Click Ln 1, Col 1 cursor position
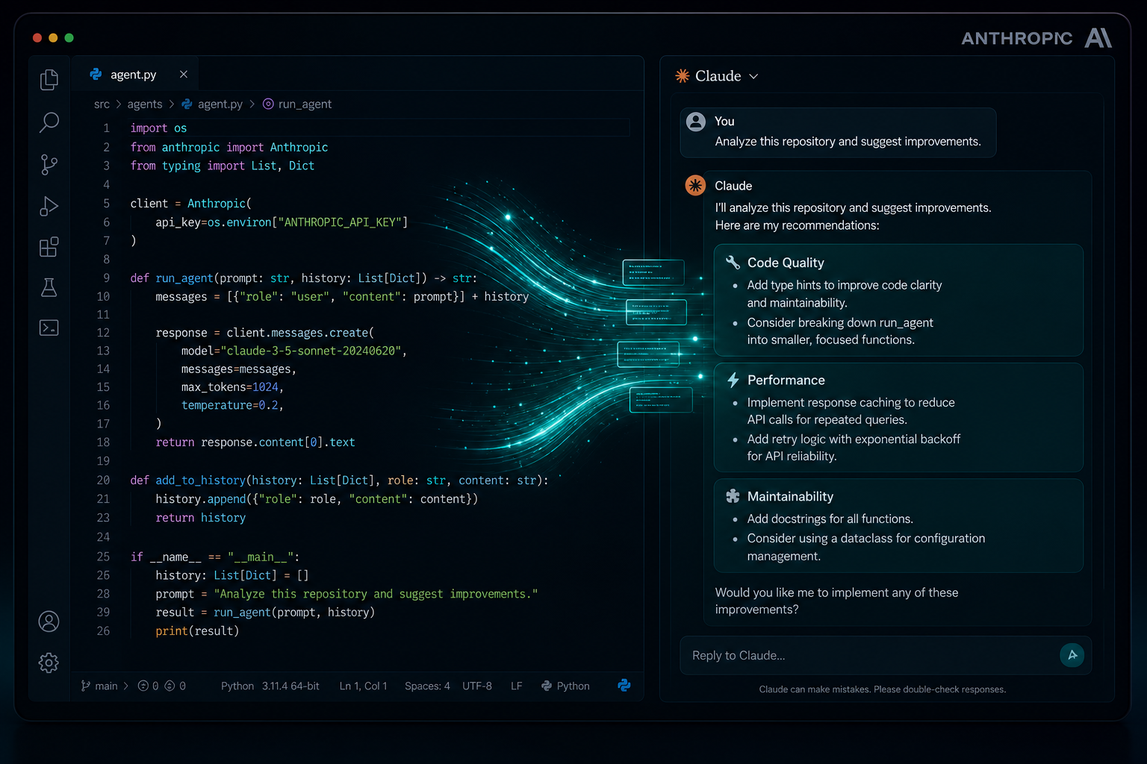The width and height of the screenshot is (1147, 764). (363, 686)
